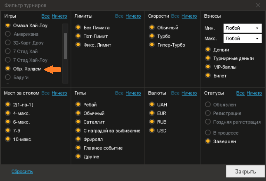Click the Закрыть button

point(245,171)
